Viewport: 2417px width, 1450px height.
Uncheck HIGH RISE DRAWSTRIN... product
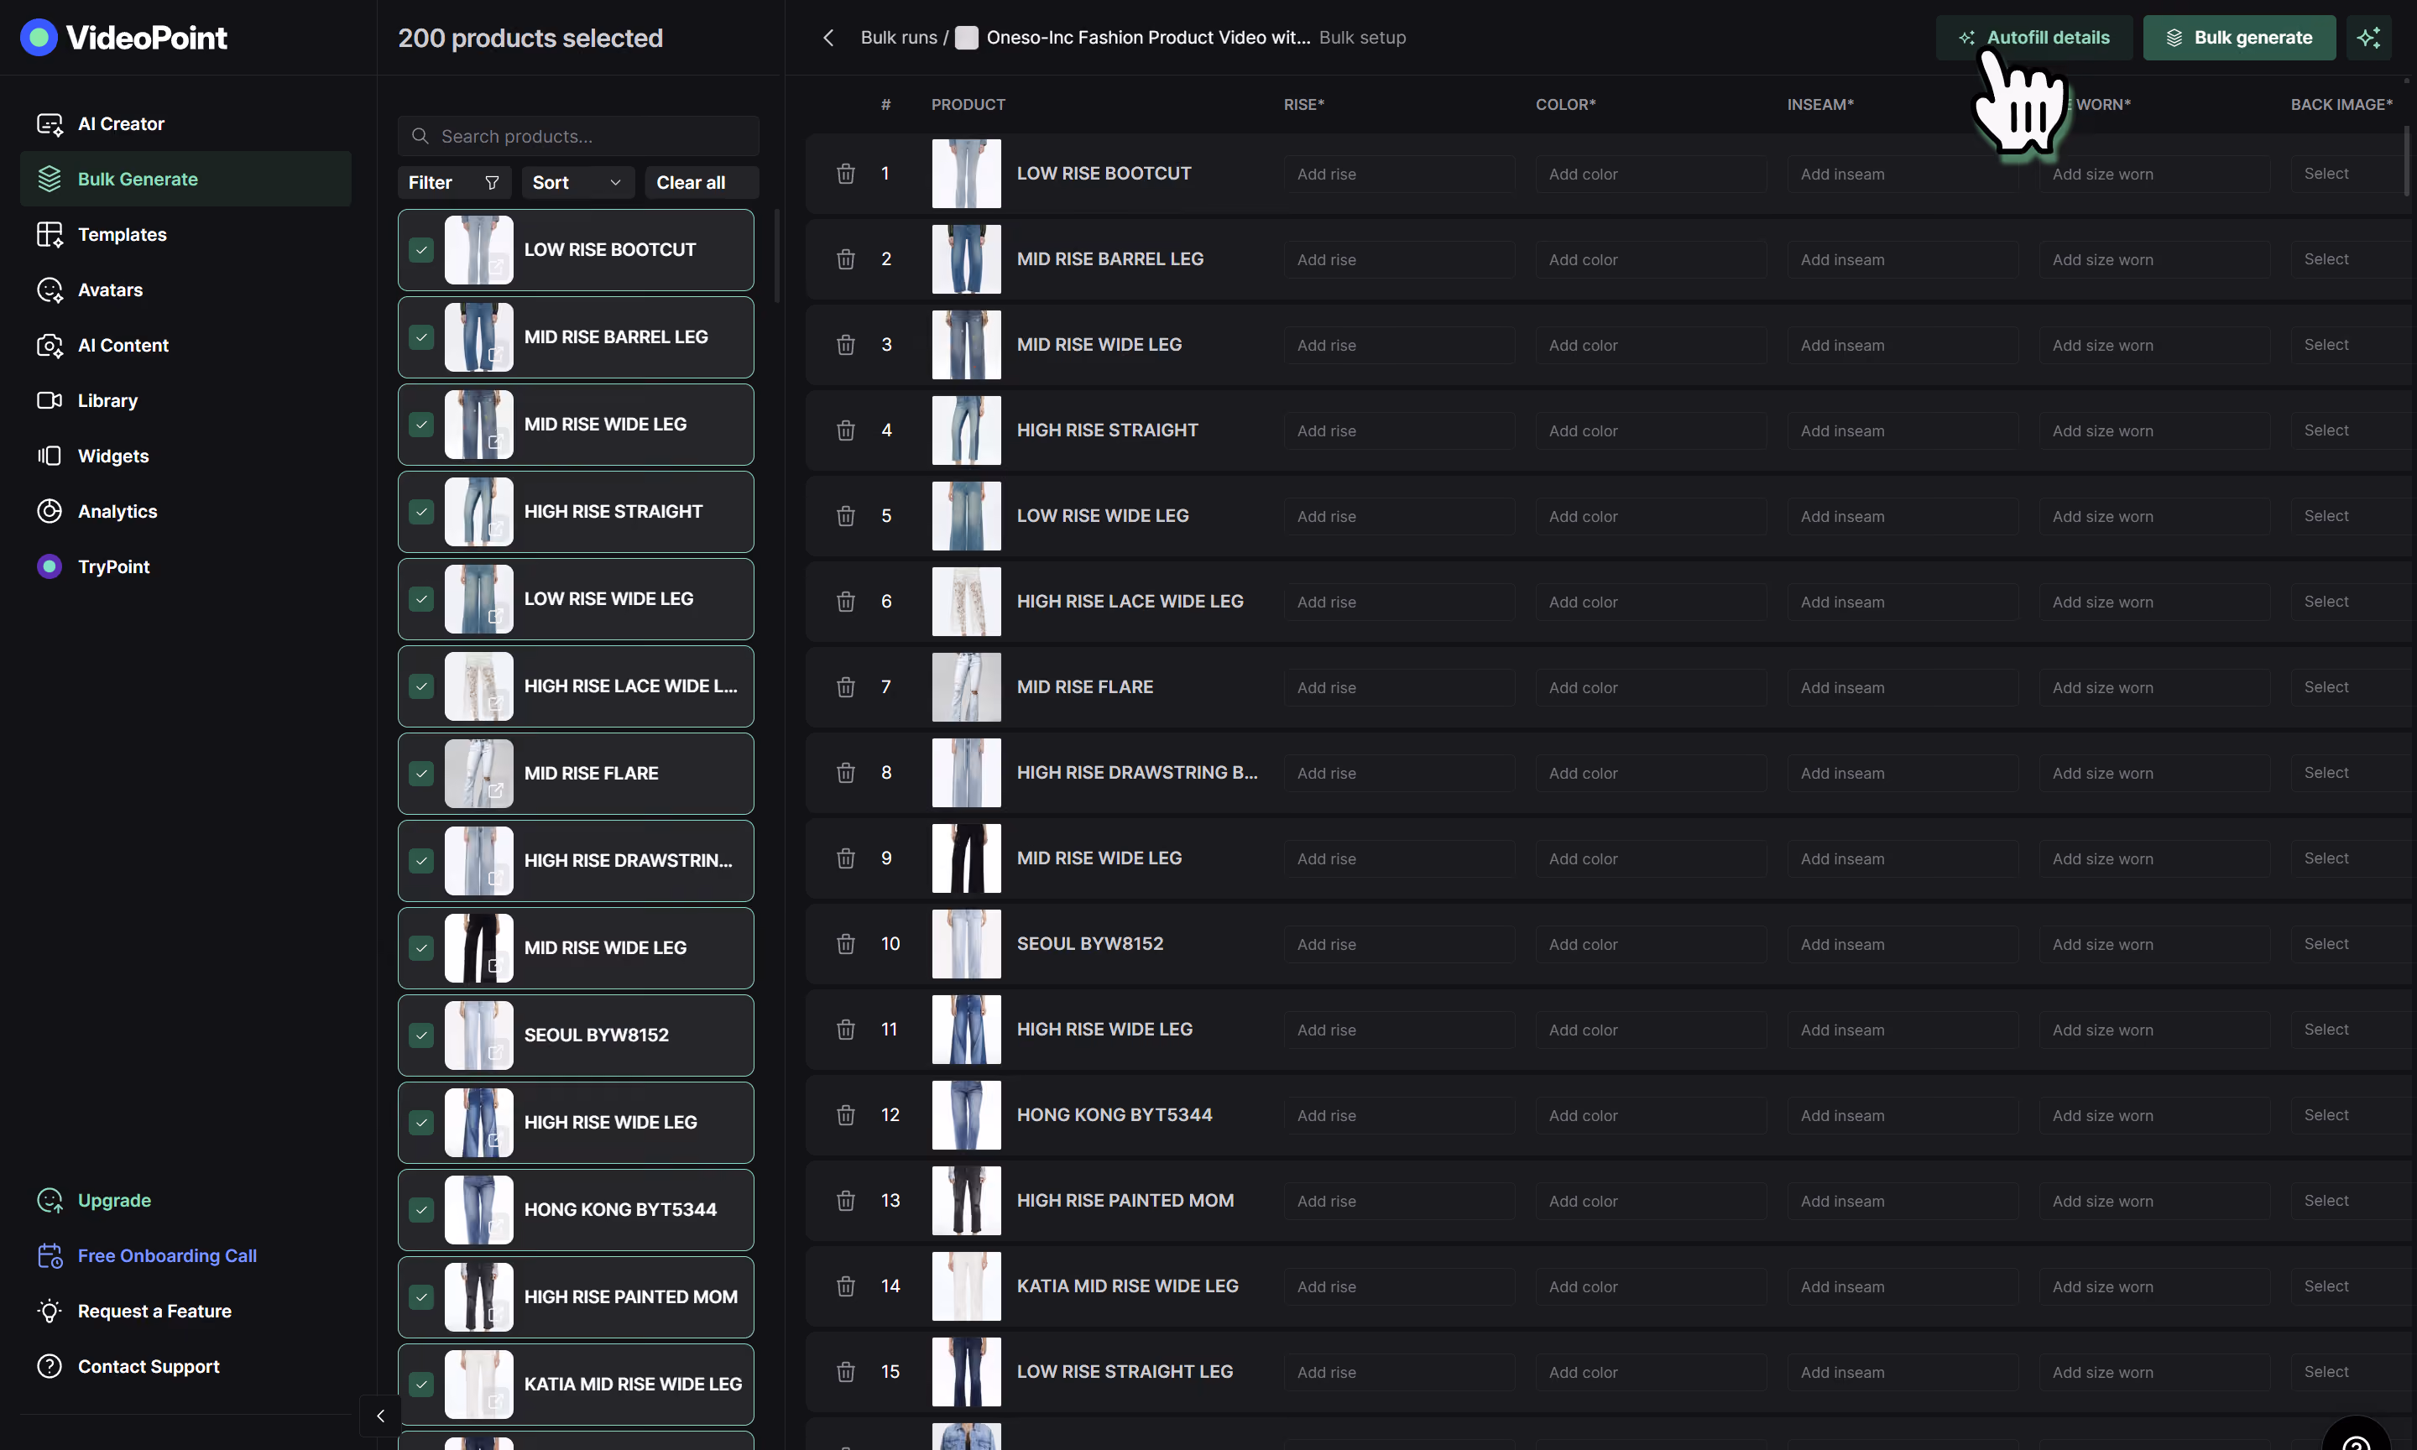421,861
